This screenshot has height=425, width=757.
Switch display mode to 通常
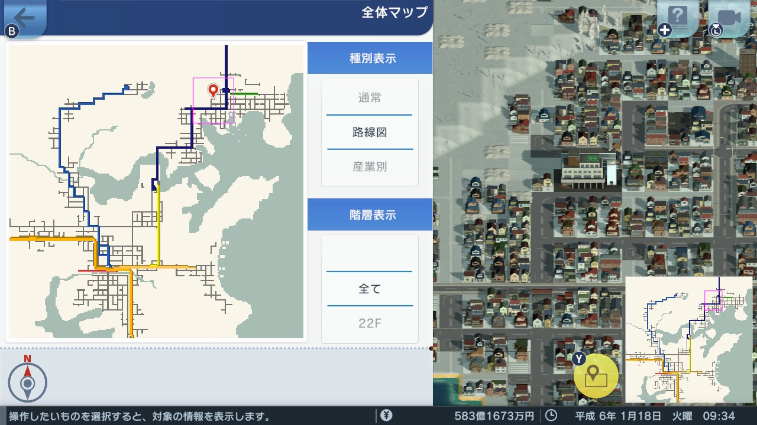pyautogui.click(x=369, y=97)
